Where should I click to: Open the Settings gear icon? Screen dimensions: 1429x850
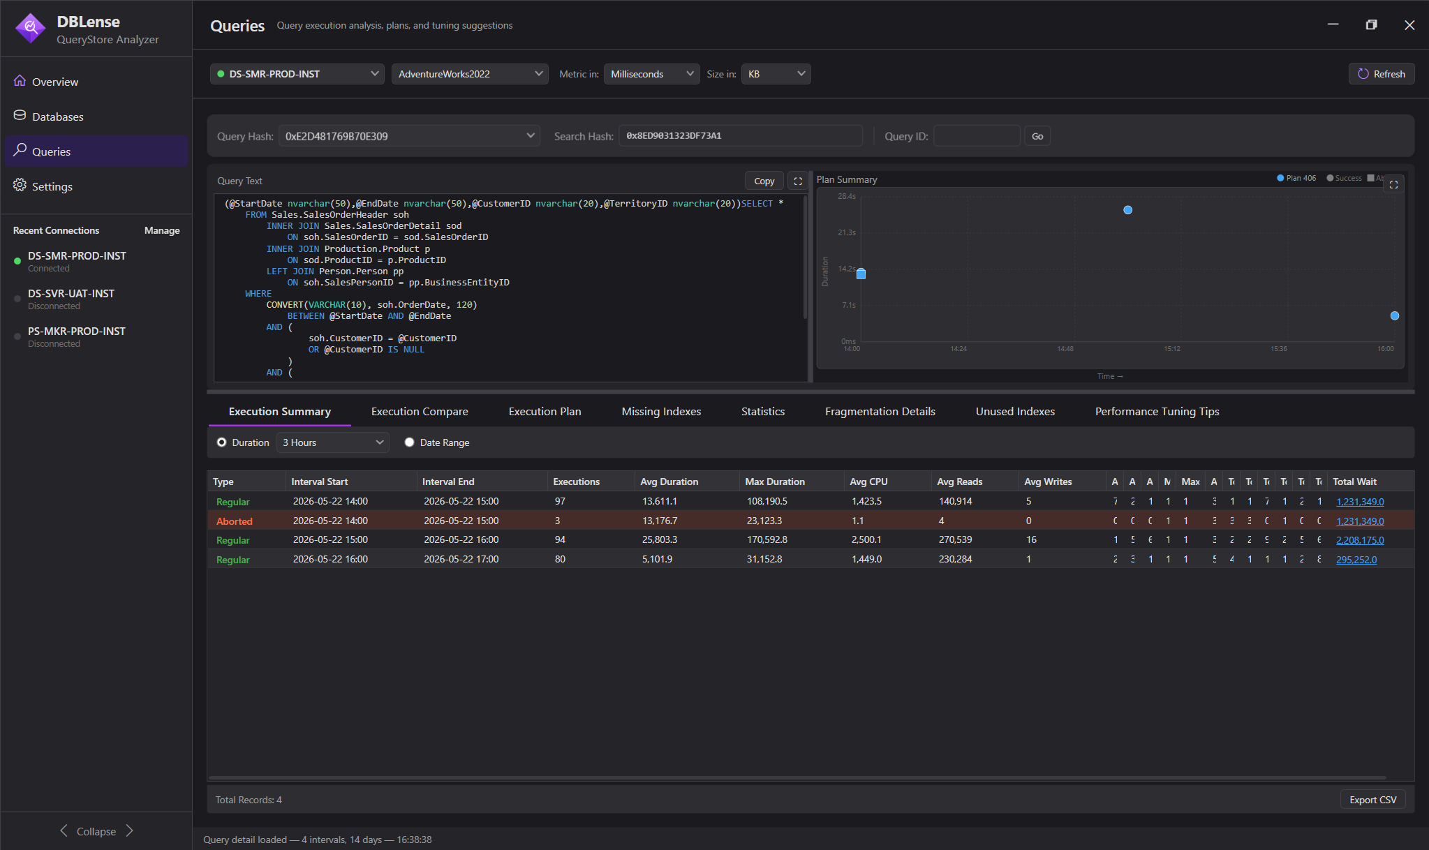(20, 186)
